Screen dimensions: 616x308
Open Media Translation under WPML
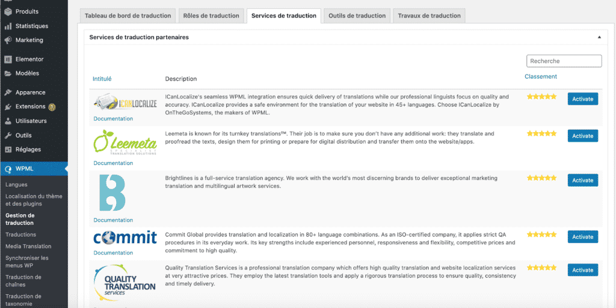(28, 247)
